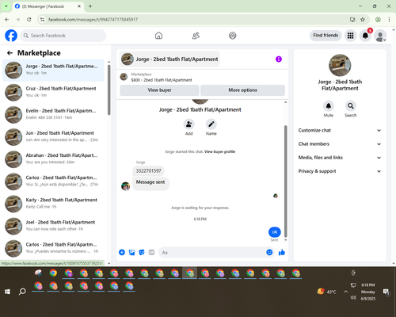This screenshot has height=317, width=396.
Task: Open Windows Start button
Action: pyautogui.click(x=7, y=292)
